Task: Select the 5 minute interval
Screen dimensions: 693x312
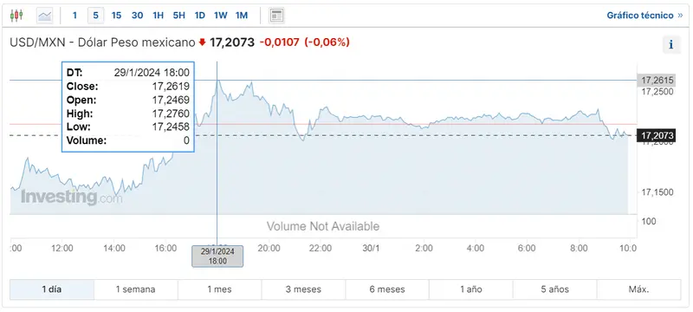Action: coord(95,16)
